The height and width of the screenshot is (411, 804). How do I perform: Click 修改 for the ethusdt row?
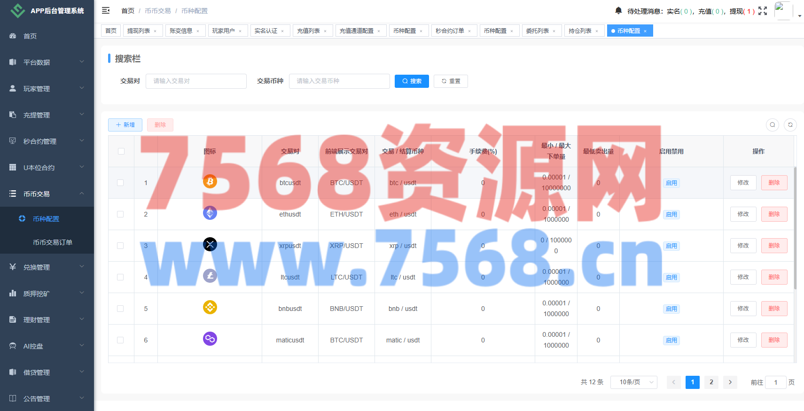pos(743,214)
